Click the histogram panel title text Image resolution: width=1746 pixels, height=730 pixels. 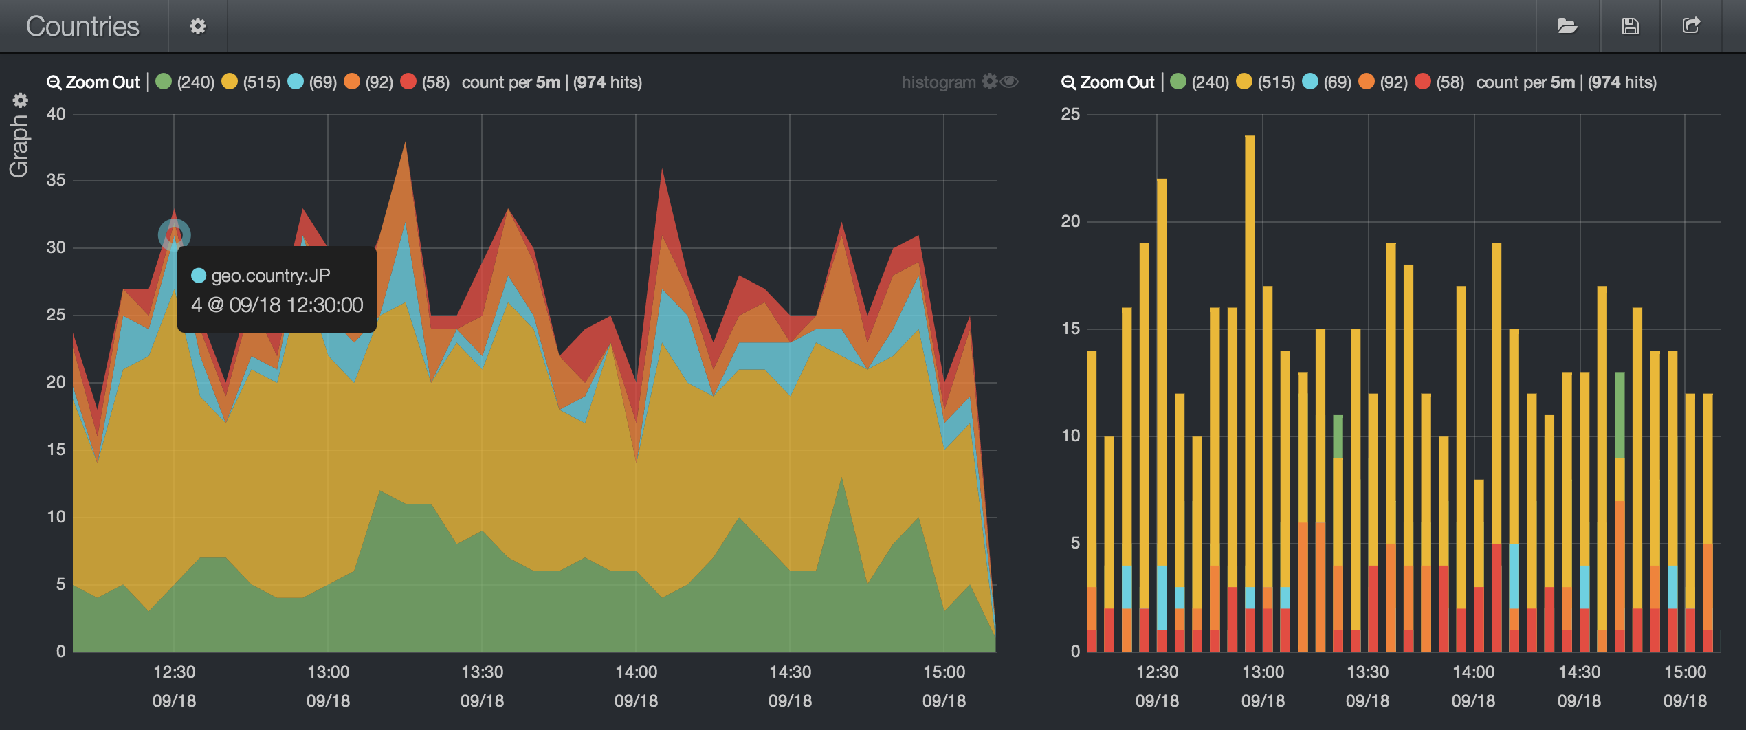938,82
